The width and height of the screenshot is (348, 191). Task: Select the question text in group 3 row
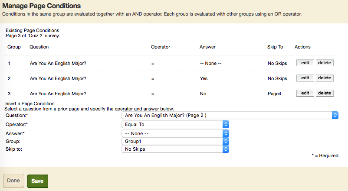[58, 94]
